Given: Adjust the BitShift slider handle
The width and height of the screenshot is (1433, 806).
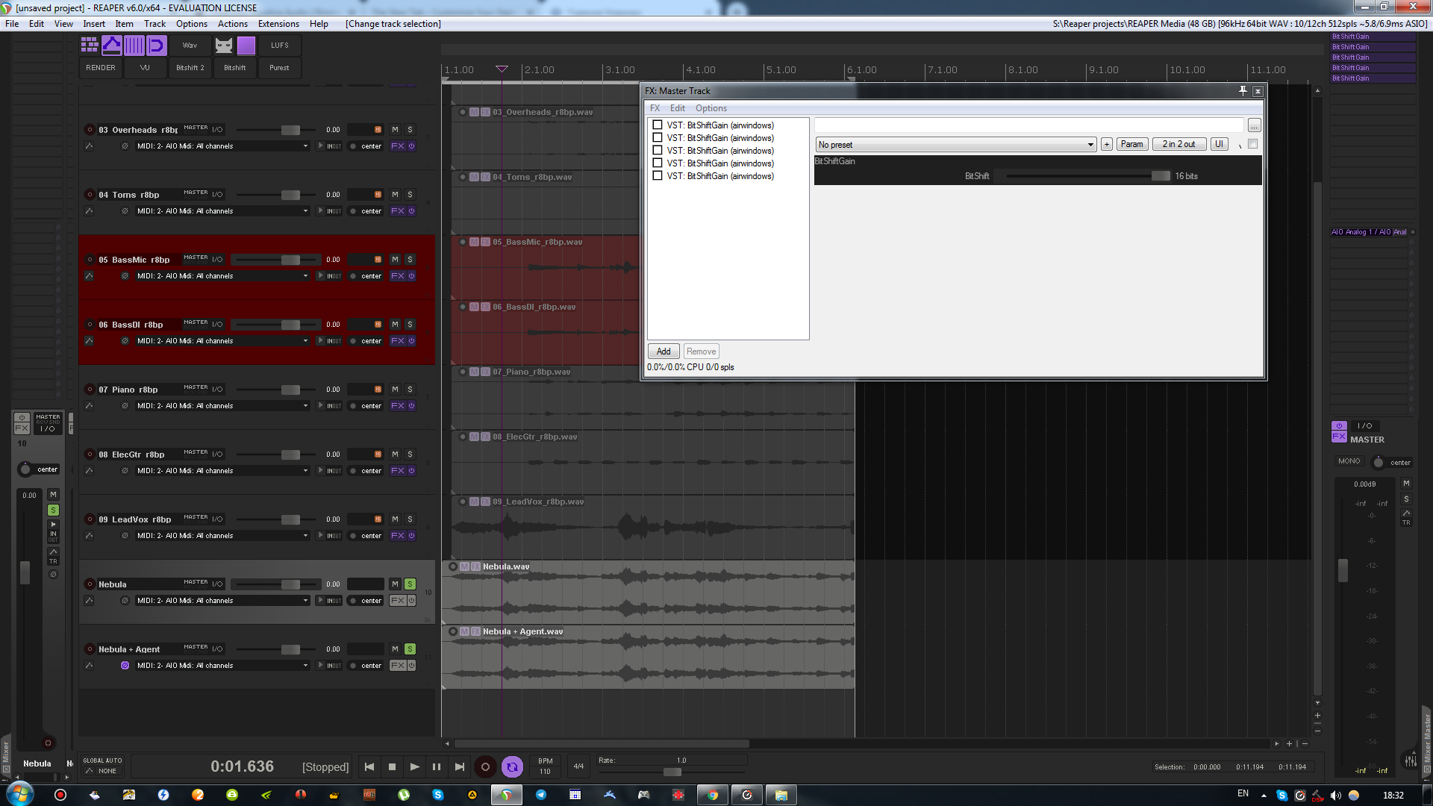Looking at the screenshot, I should point(1161,176).
